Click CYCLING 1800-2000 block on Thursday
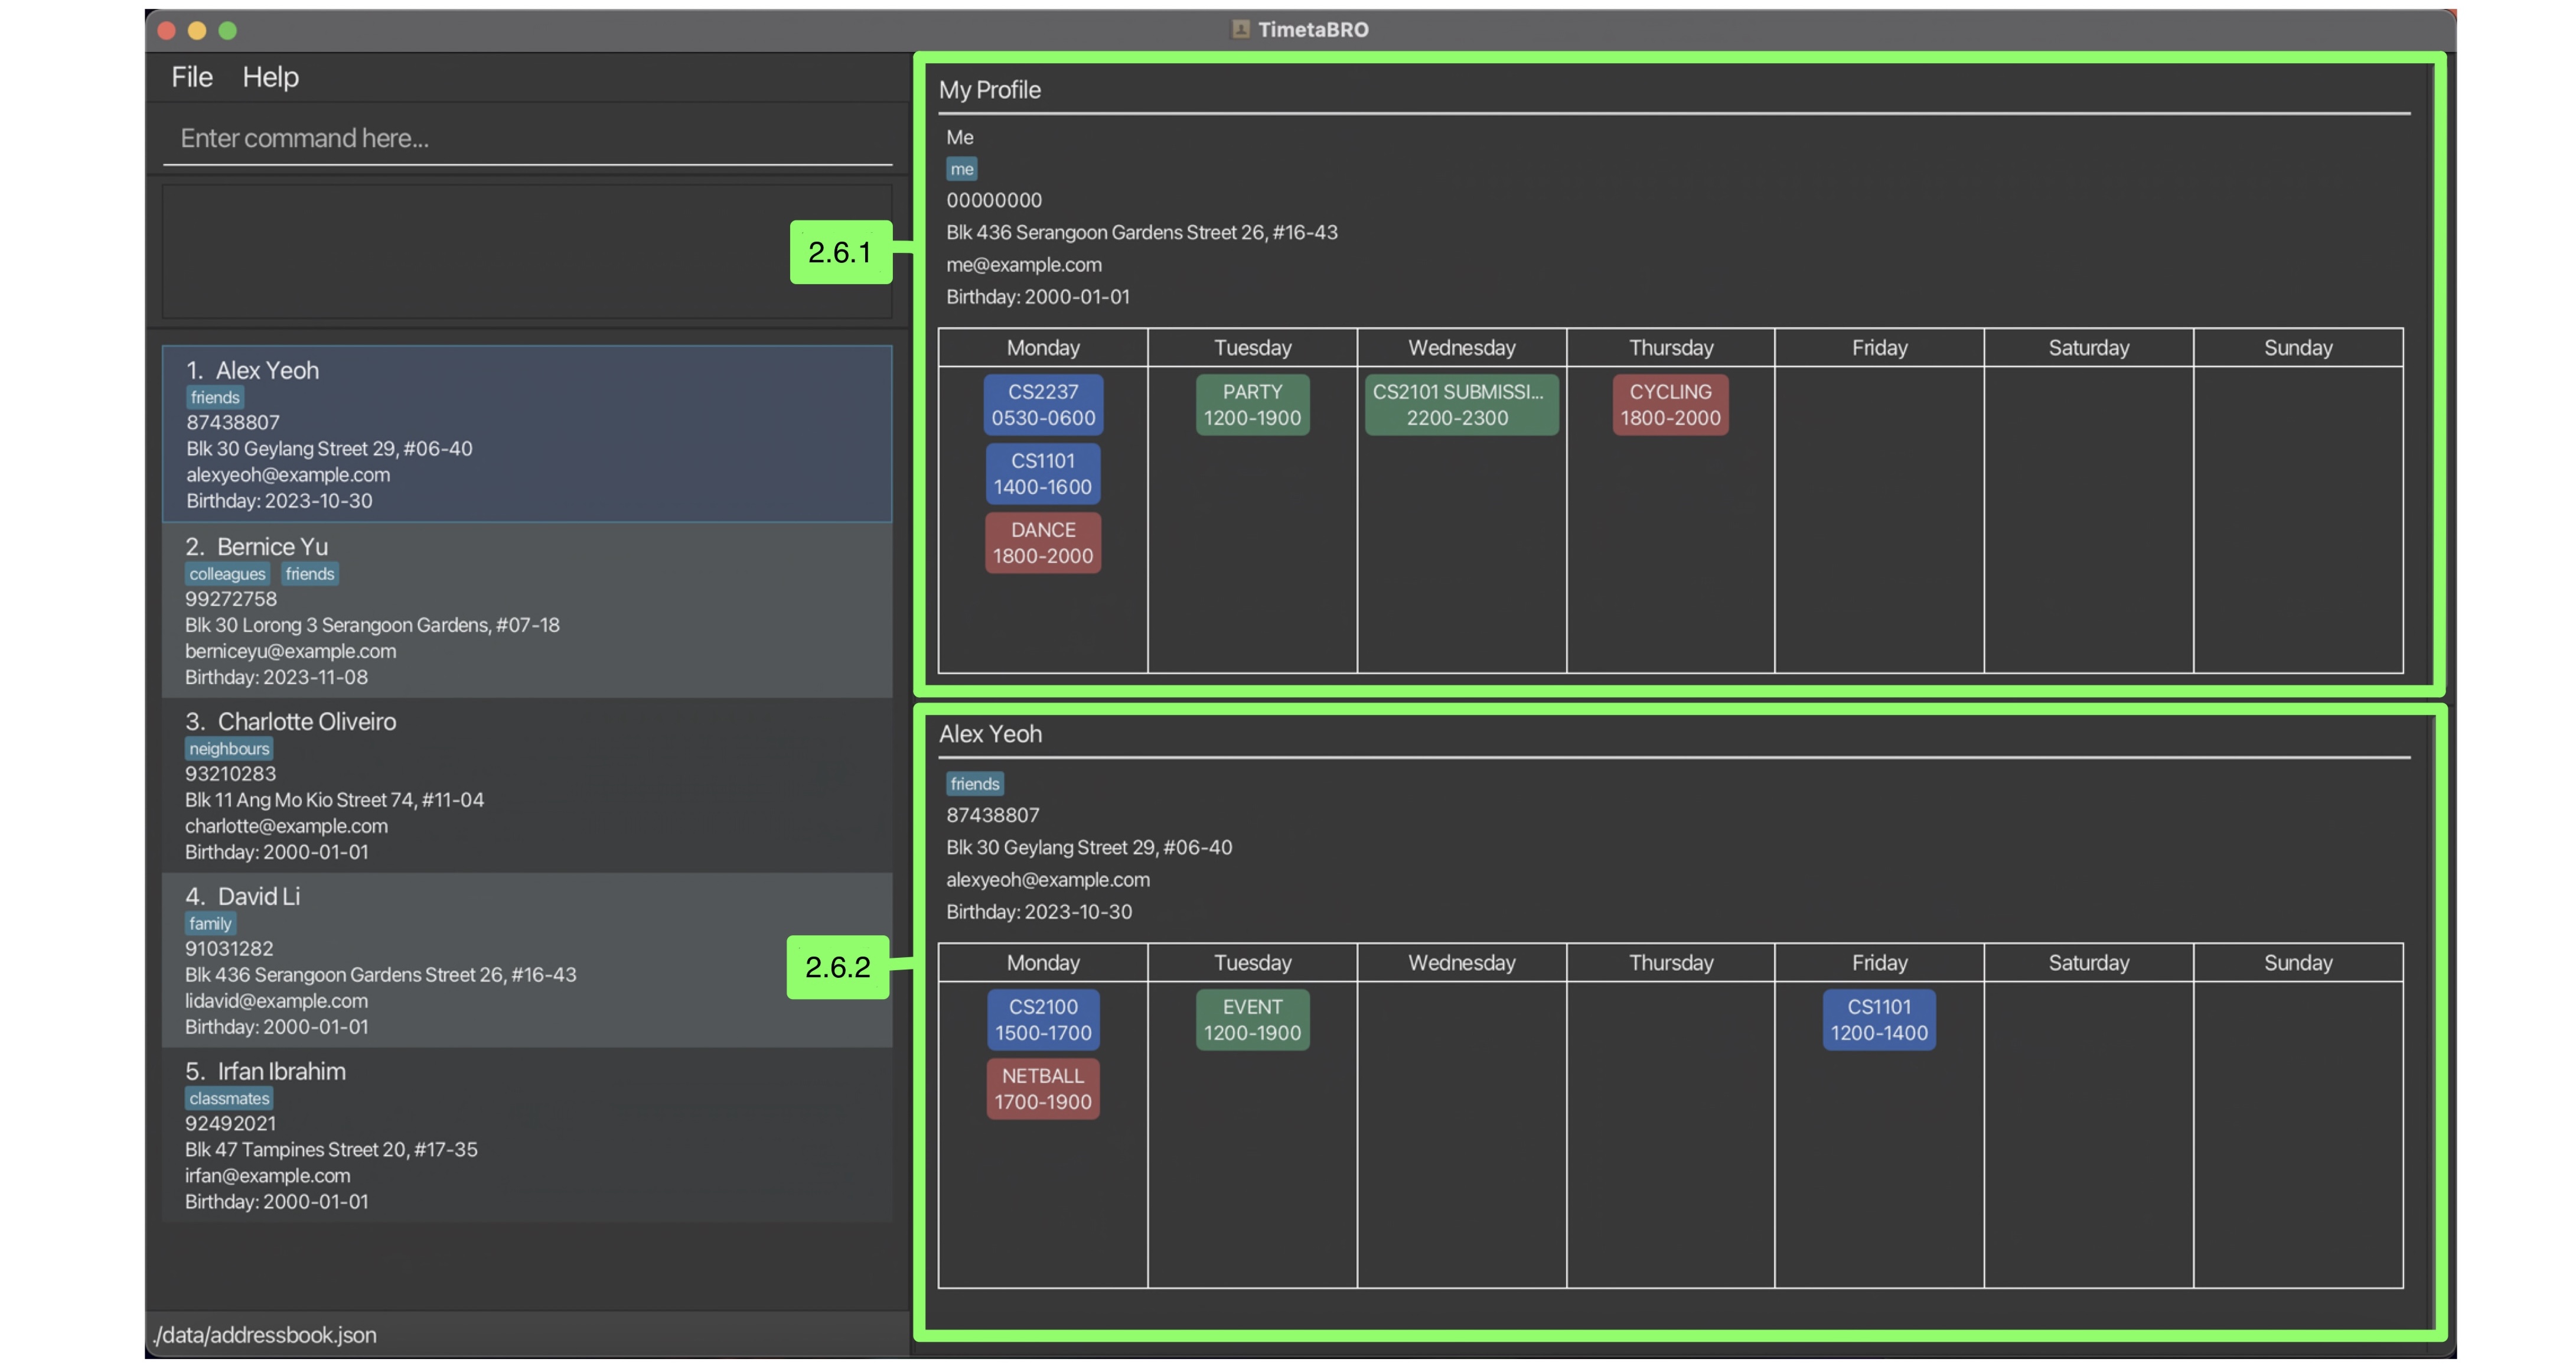2576x1369 pixels. [x=1670, y=404]
